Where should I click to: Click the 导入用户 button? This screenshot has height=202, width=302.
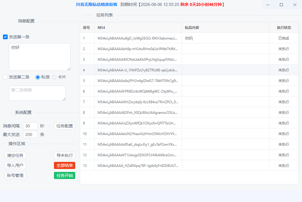[15, 165]
